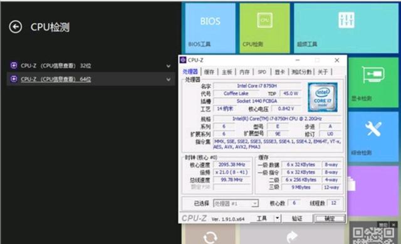Click the 工具 button in CPU-Z
The width and height of the screenshot is (401, 244).
262,218
